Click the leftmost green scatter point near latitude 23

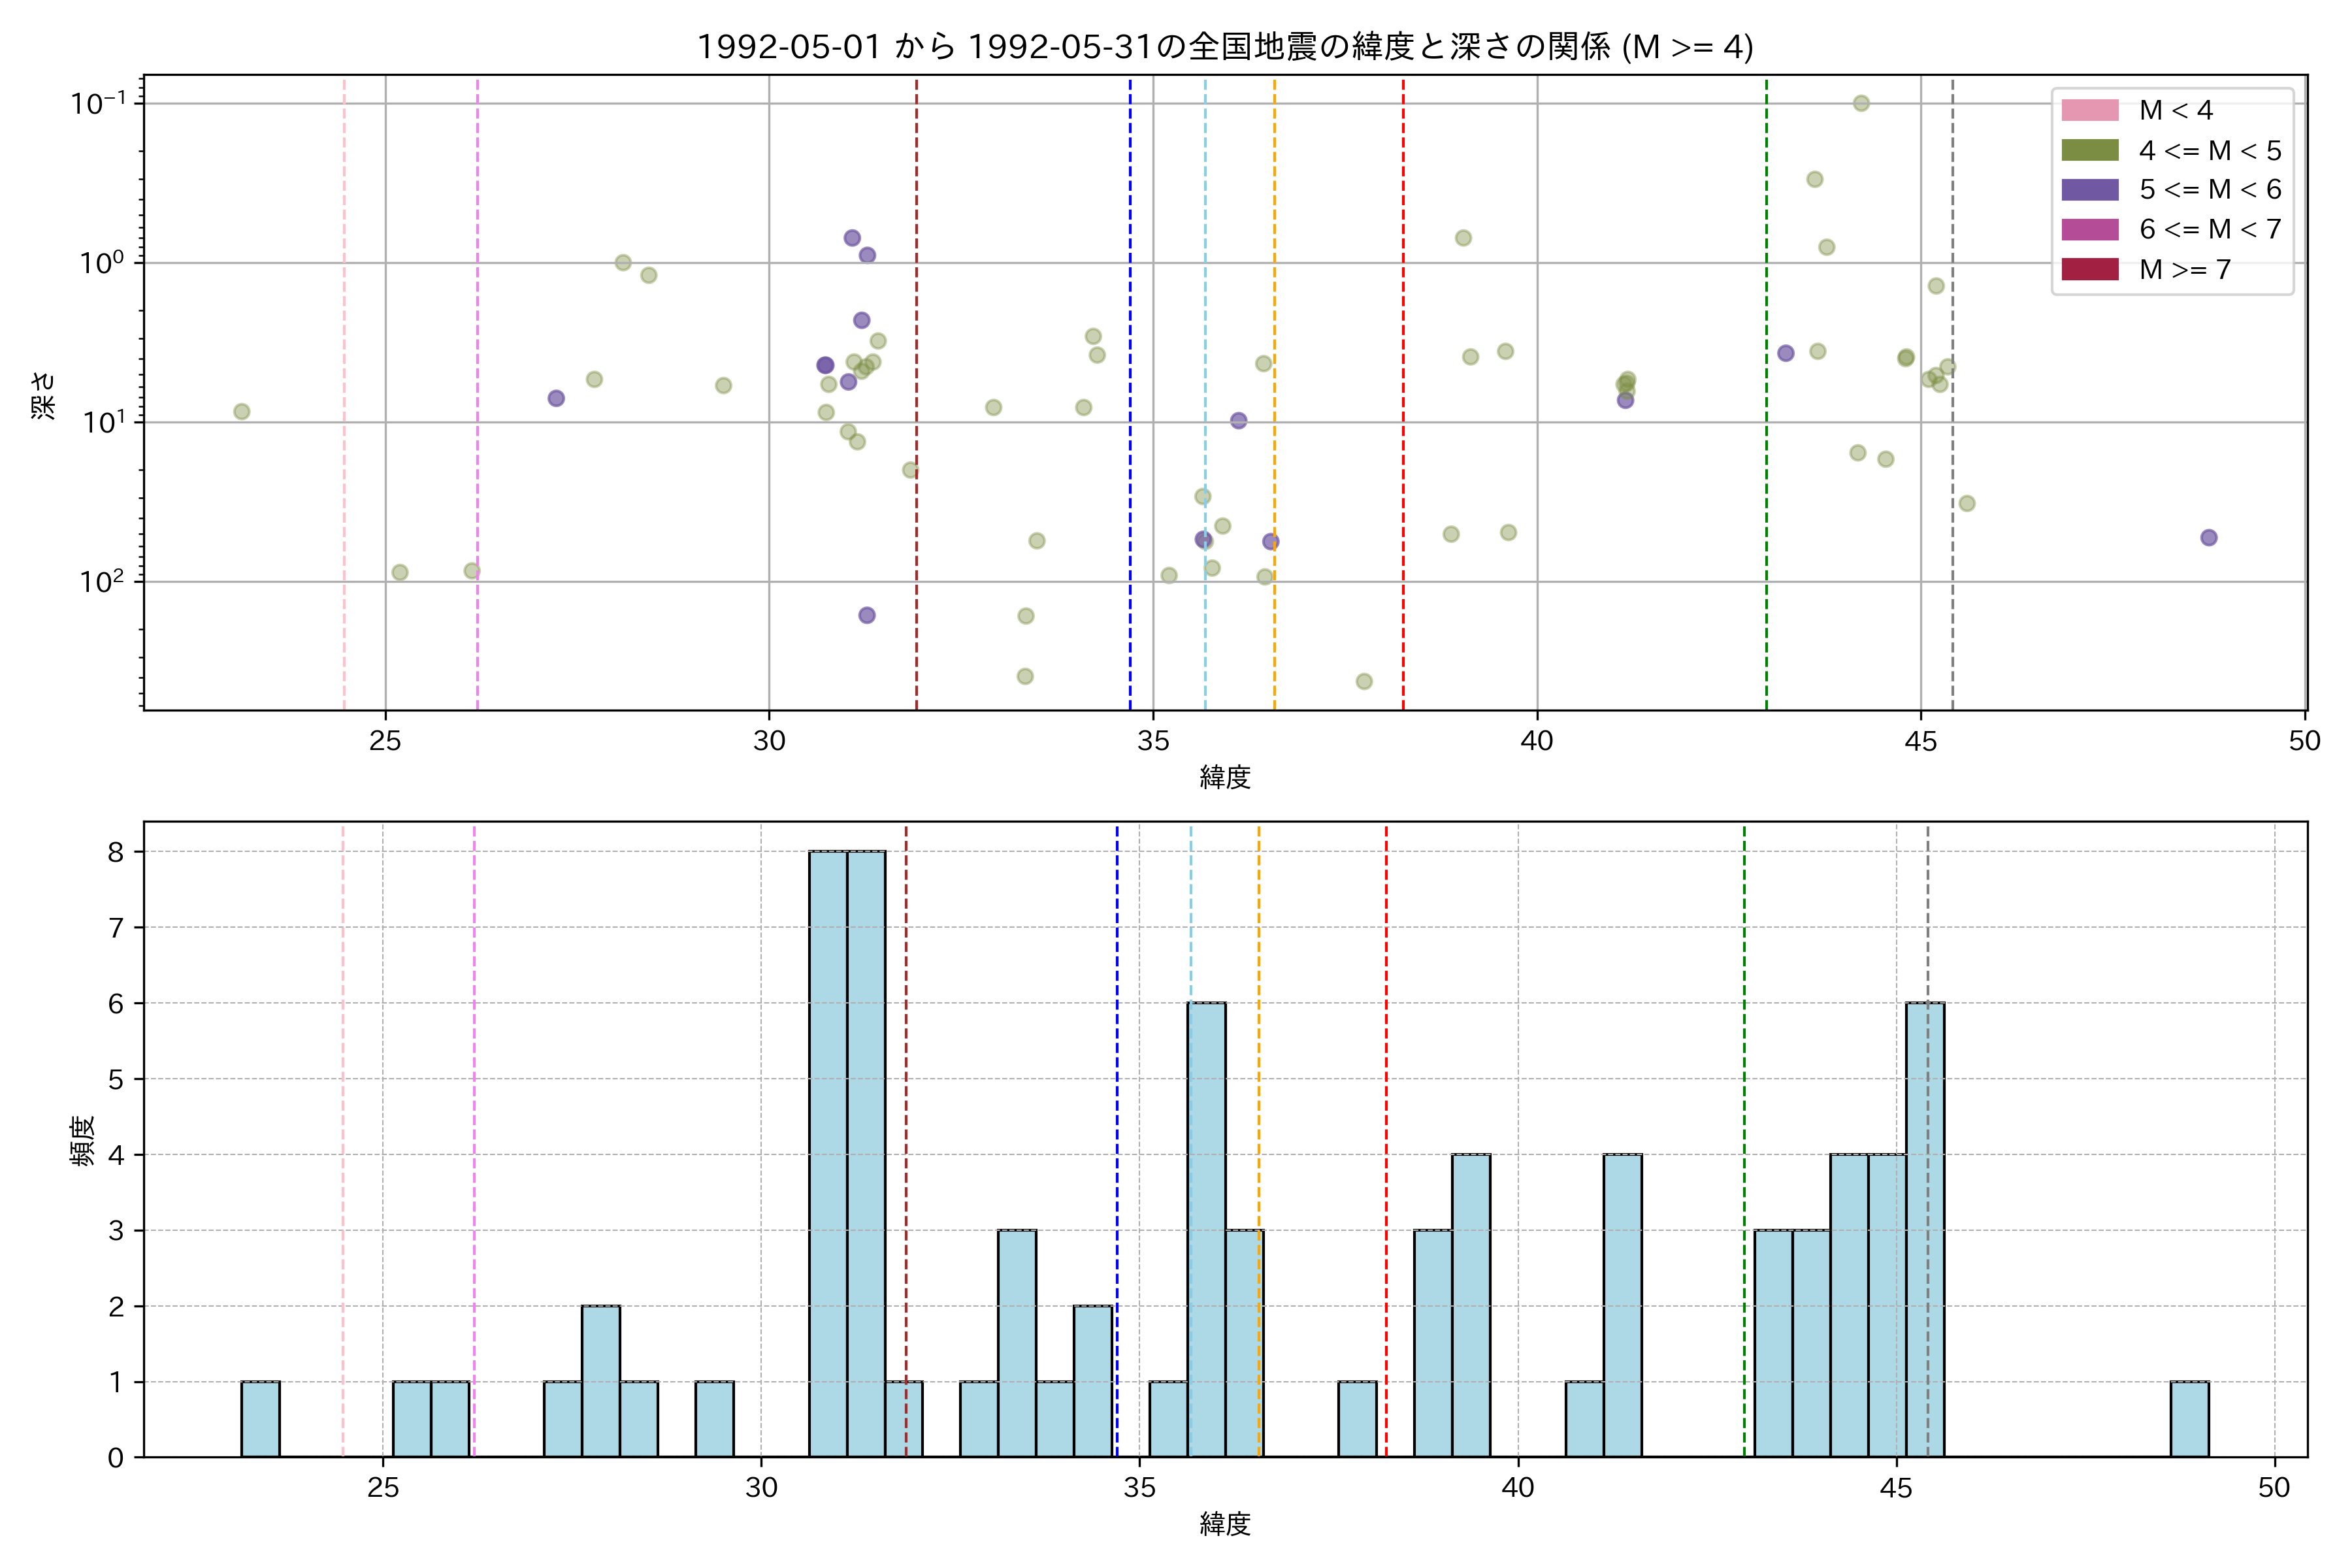coord(241,412)
